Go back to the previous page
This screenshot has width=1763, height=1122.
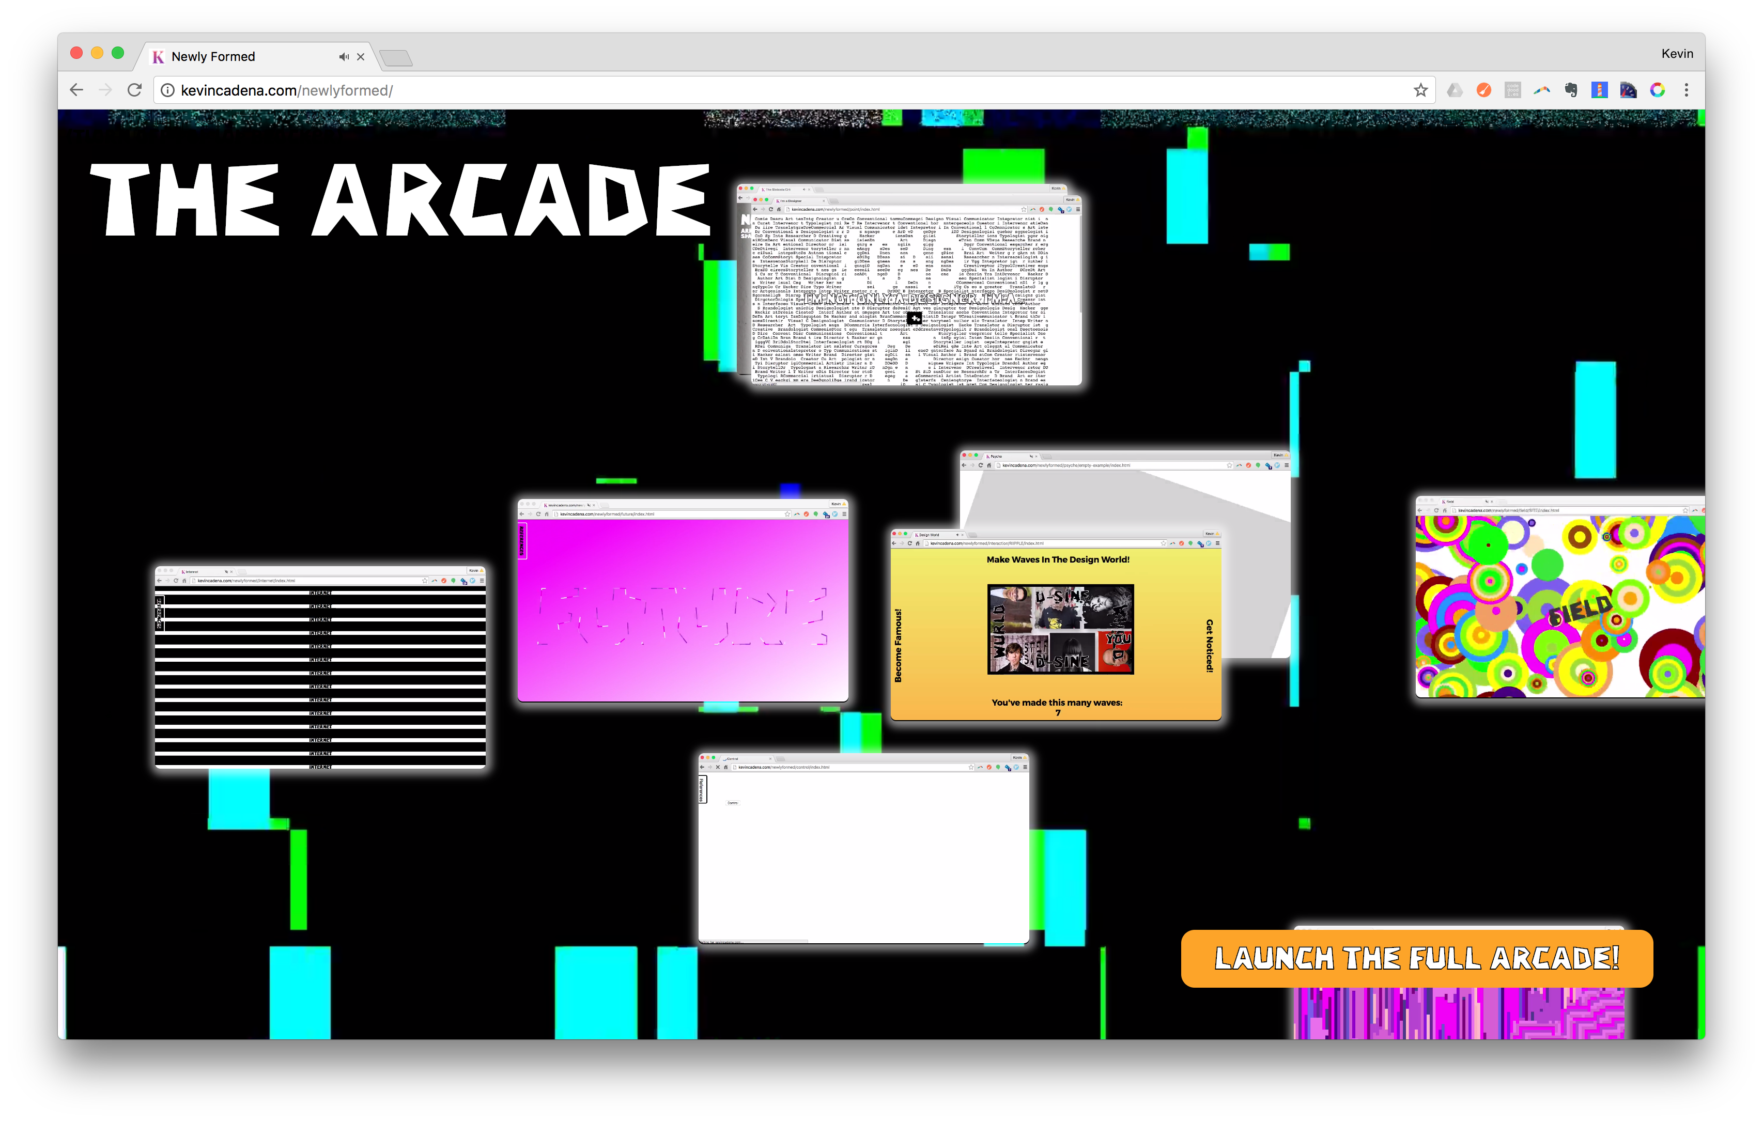pos(76,90)
